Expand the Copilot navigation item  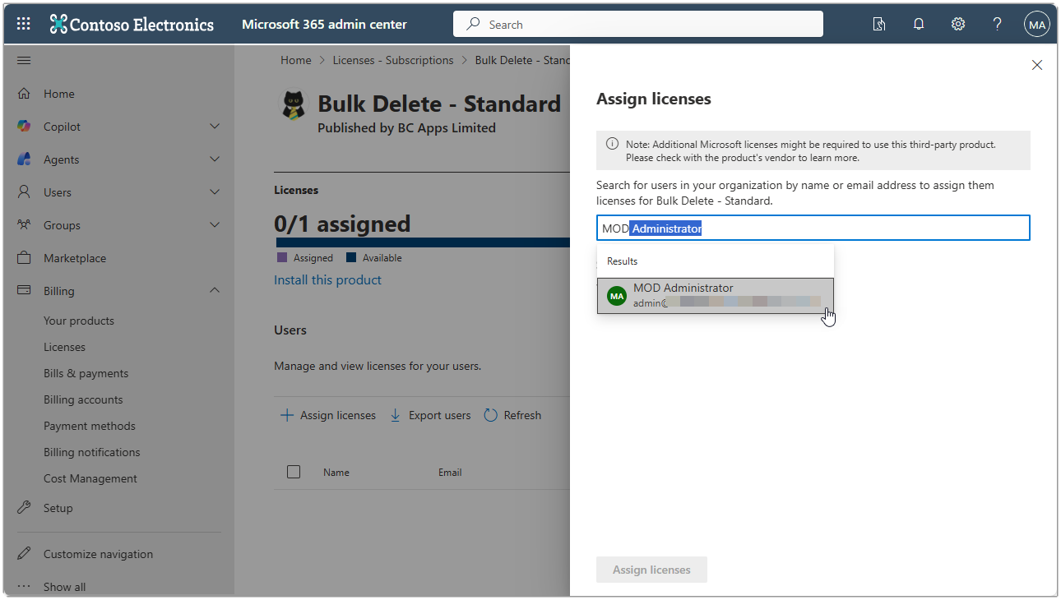(x=214, y=126)
